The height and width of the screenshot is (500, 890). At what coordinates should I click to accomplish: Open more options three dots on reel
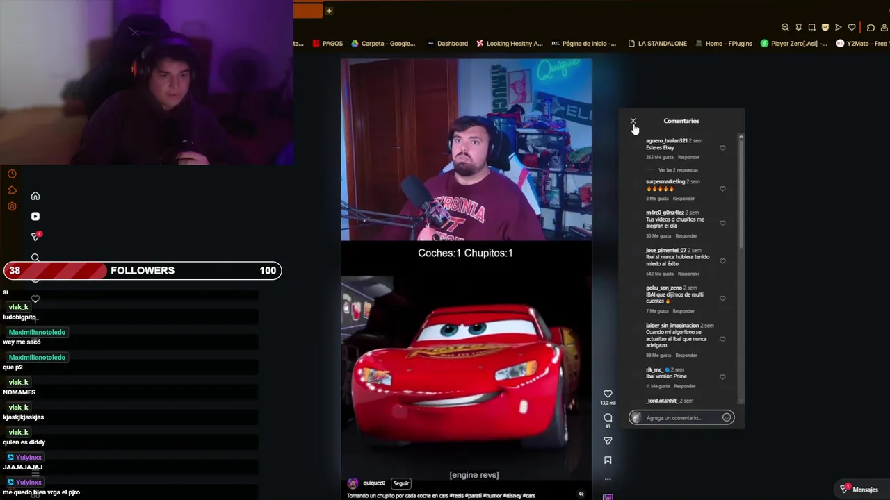pos(608,479)
